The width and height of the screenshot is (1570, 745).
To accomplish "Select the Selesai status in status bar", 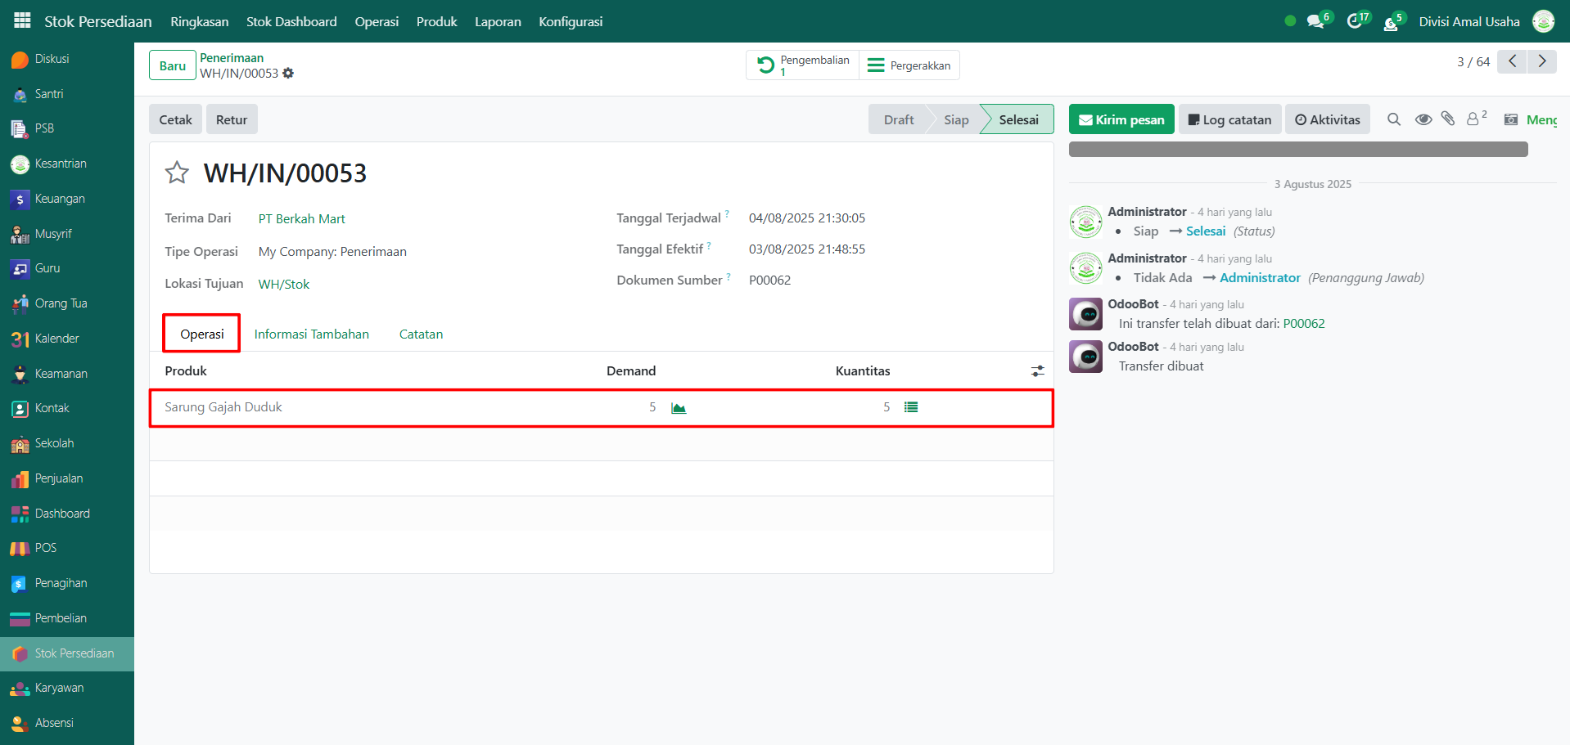I will click(x=1018, y=119).
